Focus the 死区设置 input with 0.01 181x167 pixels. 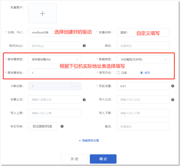[x=143, y=86]
